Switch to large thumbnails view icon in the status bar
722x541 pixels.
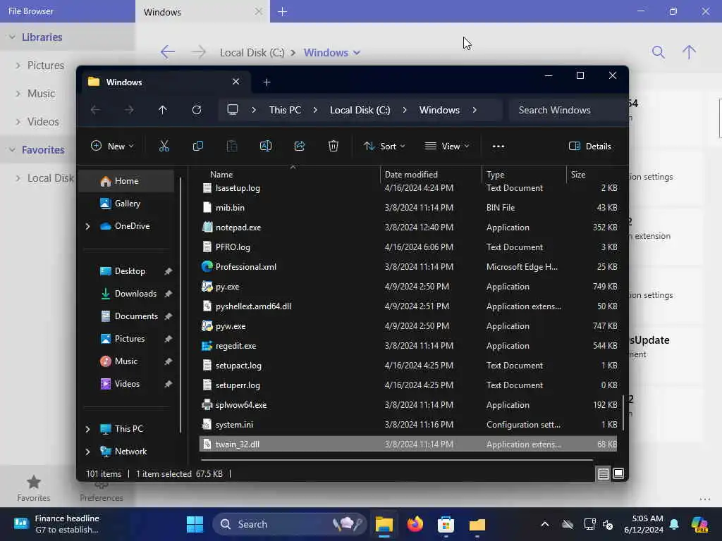pos(618,474)
